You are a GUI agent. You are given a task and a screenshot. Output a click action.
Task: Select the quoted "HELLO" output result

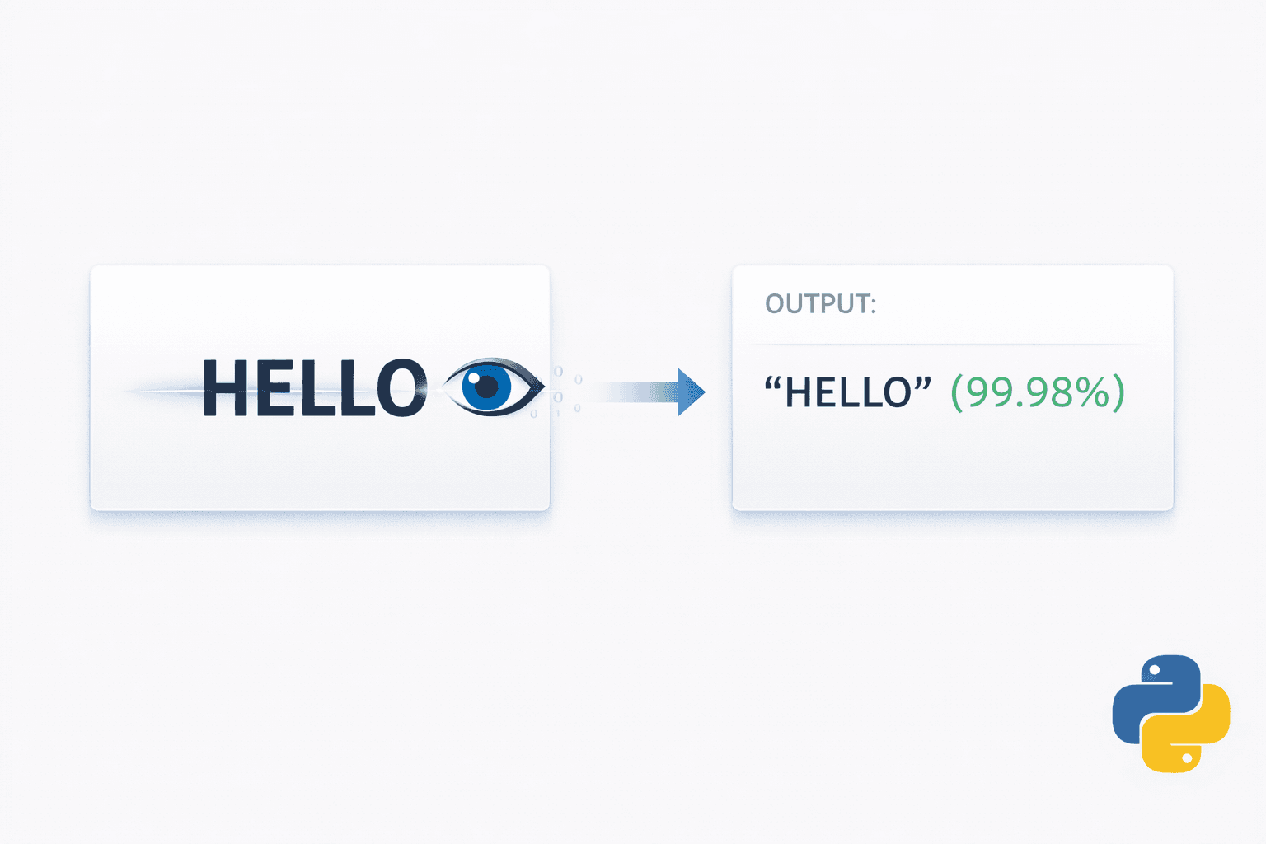tap(847, 392)
